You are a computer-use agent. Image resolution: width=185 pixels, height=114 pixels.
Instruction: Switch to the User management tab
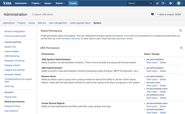(58, 23)
